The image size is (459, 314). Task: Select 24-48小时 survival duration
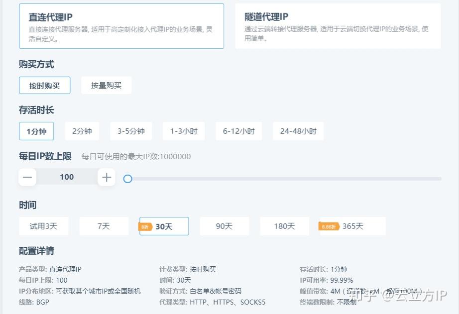tap(298, 131)
